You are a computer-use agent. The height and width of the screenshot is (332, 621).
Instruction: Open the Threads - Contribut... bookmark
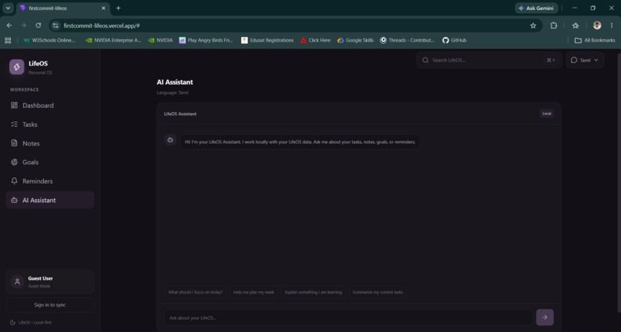[407, 40]
